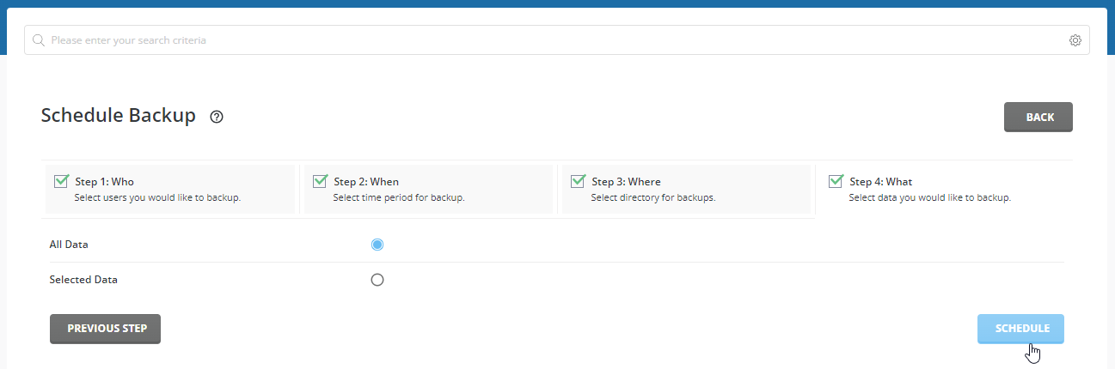The image size is (1115, 369).
Task: Click the Step 3 Where checkmark icon
Action: (578, 181)
